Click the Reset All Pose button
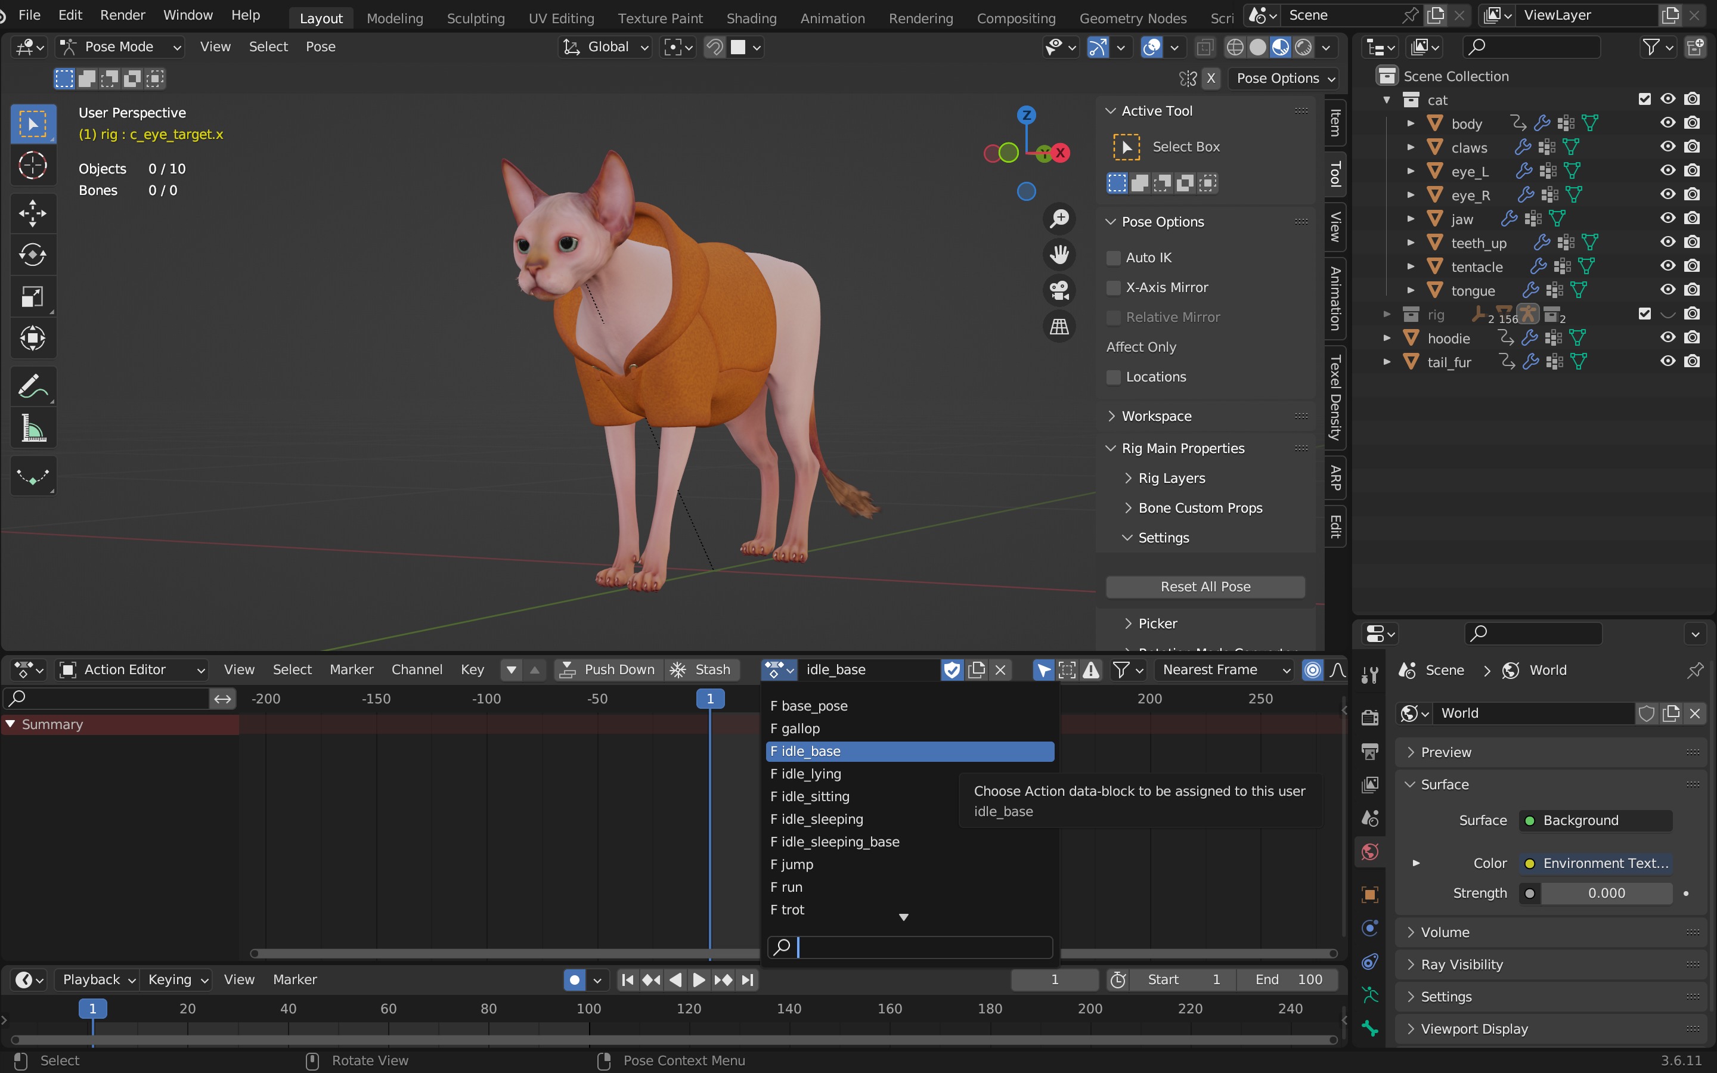1717x1073 pixels. (1205, 587)
